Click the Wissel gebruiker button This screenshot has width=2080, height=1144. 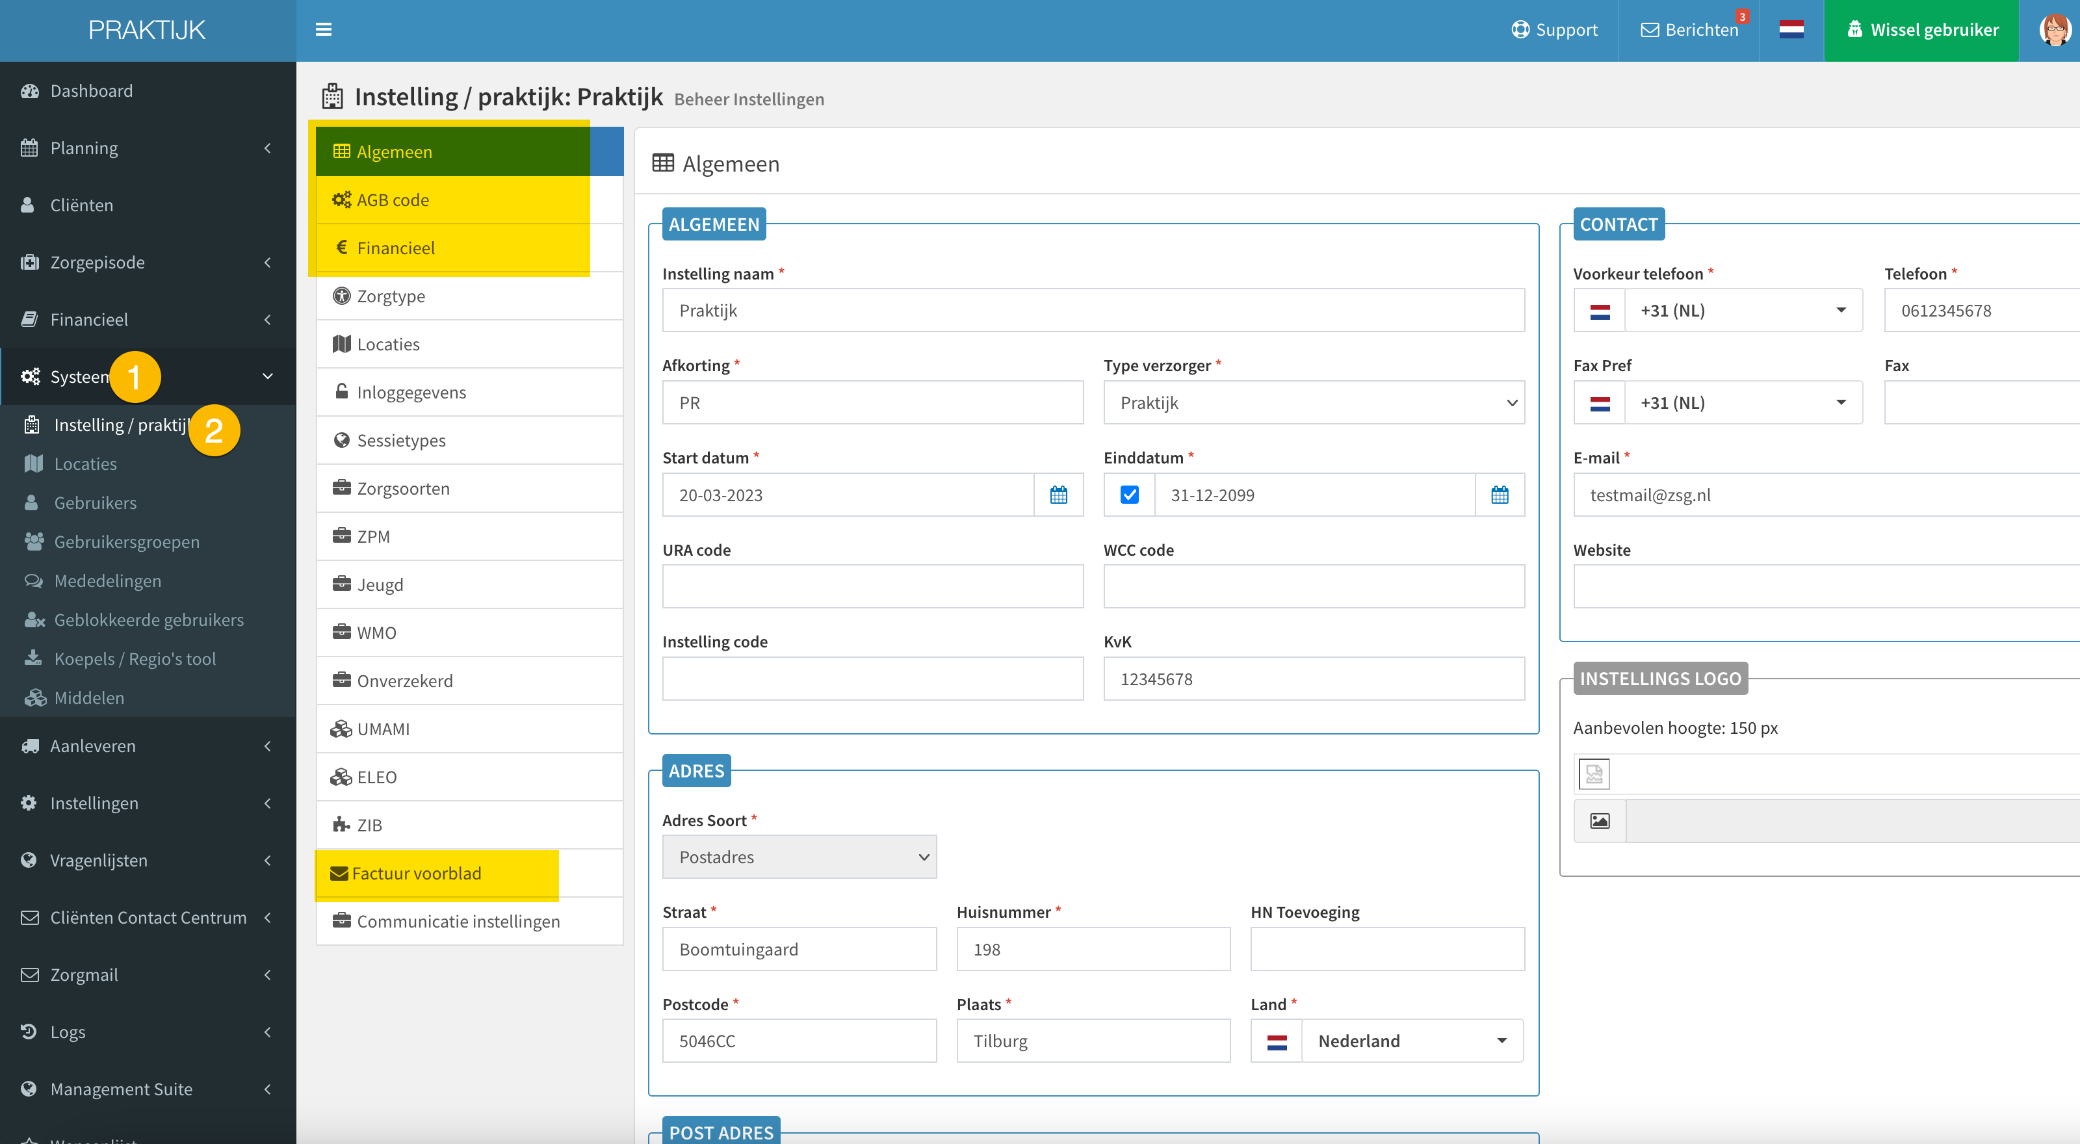tap(1921, 30)
